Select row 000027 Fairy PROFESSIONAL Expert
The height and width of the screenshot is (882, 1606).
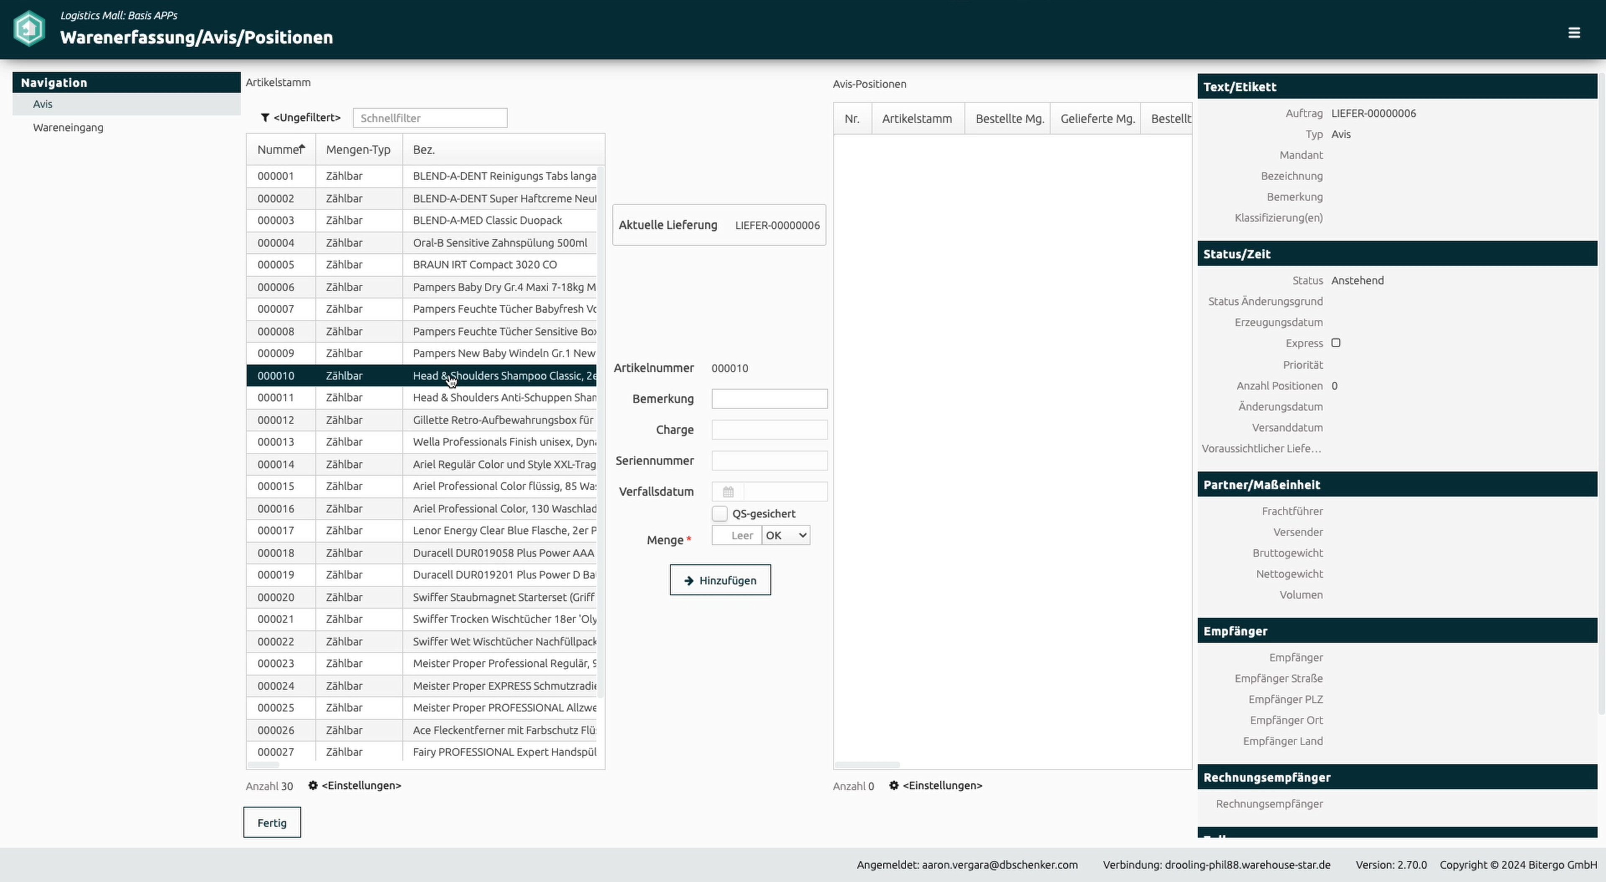click(422, 751)
